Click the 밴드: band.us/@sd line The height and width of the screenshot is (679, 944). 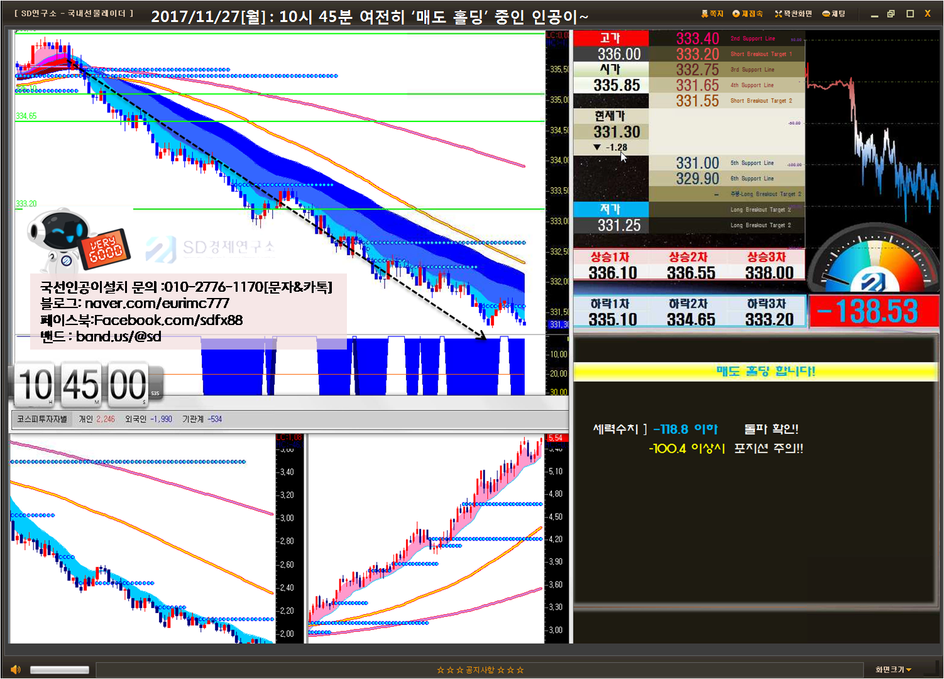[x=101, y=336]
